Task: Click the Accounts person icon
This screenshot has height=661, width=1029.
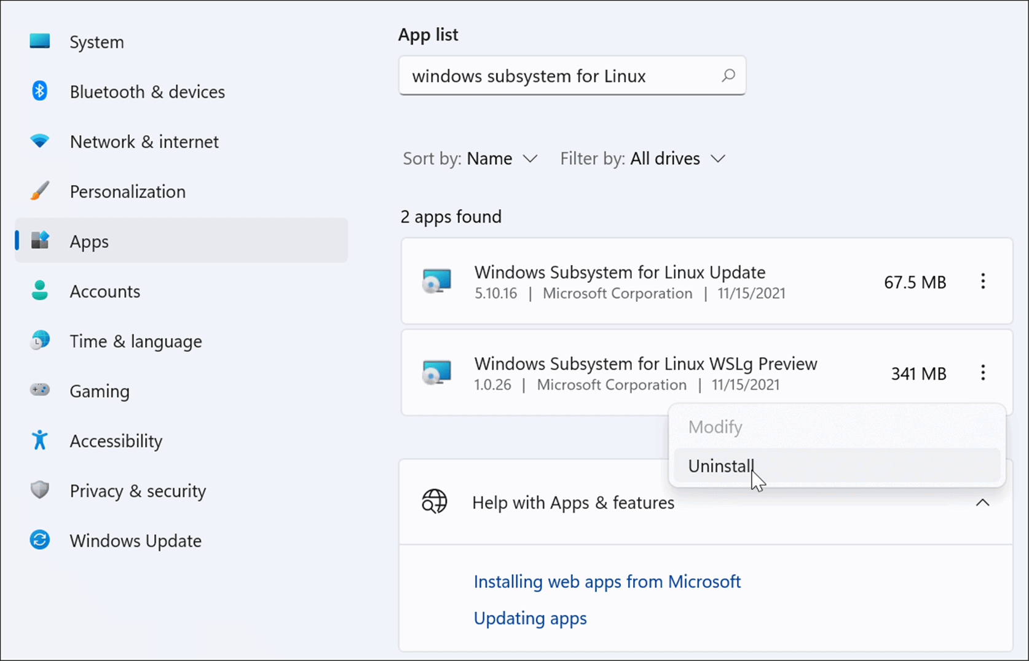Action: tap(40, 290)
